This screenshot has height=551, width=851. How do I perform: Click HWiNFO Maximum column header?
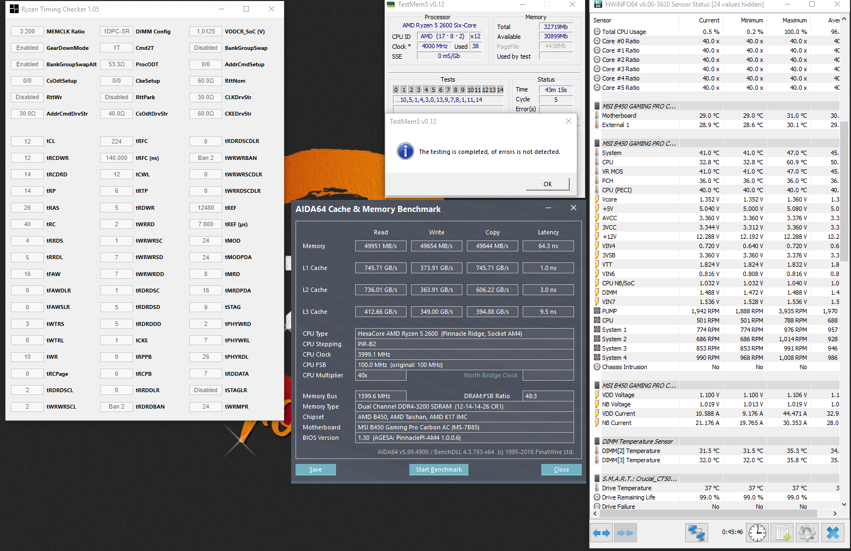[789, 20]
